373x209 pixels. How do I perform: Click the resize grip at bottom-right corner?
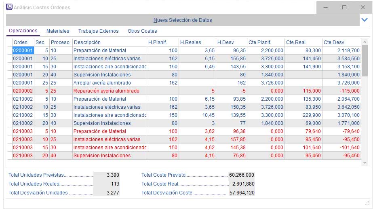(x=367, y=203)
